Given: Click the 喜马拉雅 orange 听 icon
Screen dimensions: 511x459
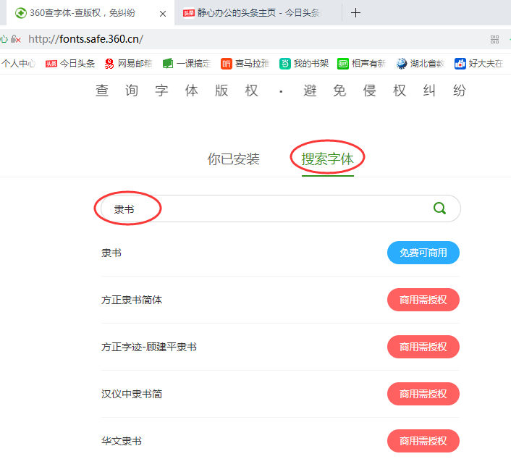Looking at the screenshot, I should pos(226,64).
